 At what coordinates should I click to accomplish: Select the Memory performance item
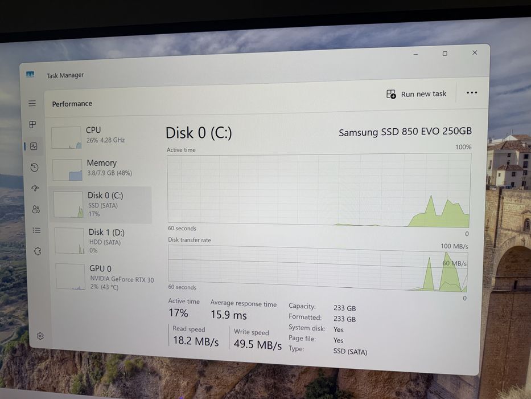[101, 169]
